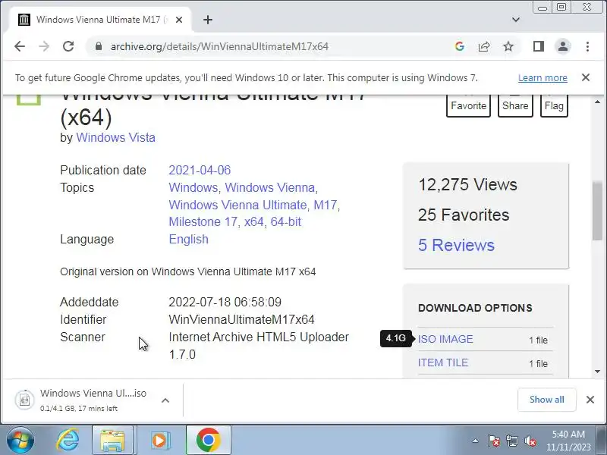
Task: Open the network tray icon
Action: pyautogui.click(x=512, y=441)
